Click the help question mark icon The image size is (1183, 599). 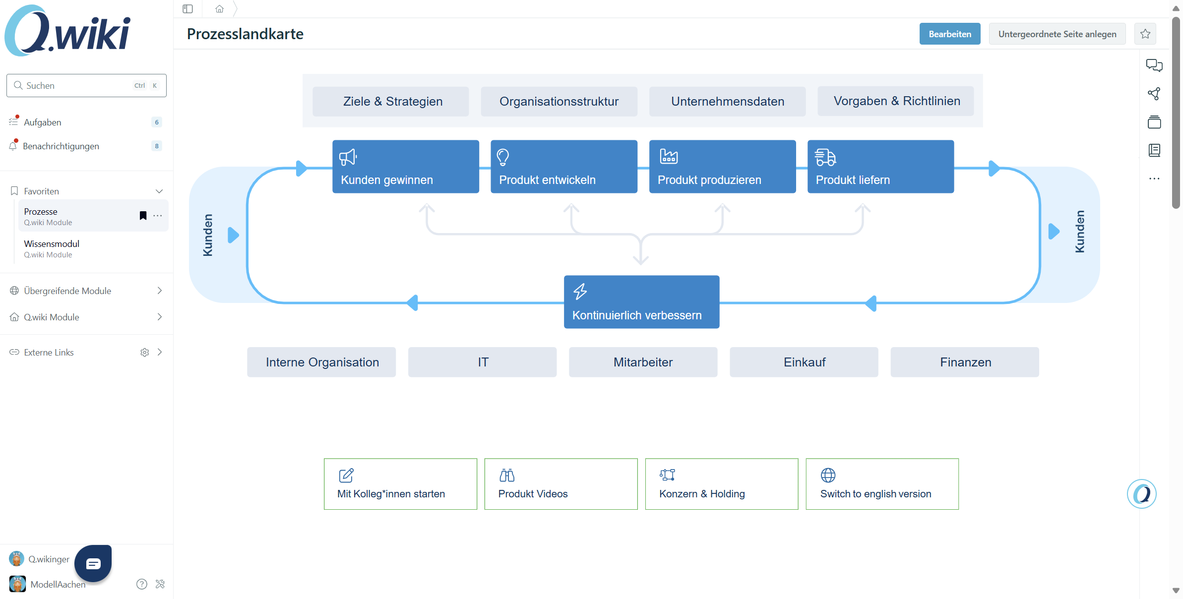click(x=142, y=584)
